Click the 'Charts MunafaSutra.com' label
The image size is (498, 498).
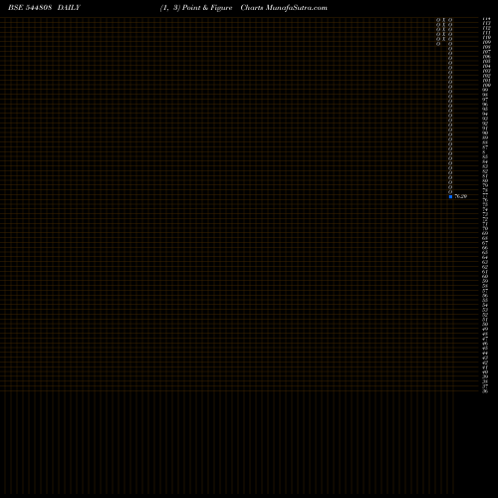[284, 8]
